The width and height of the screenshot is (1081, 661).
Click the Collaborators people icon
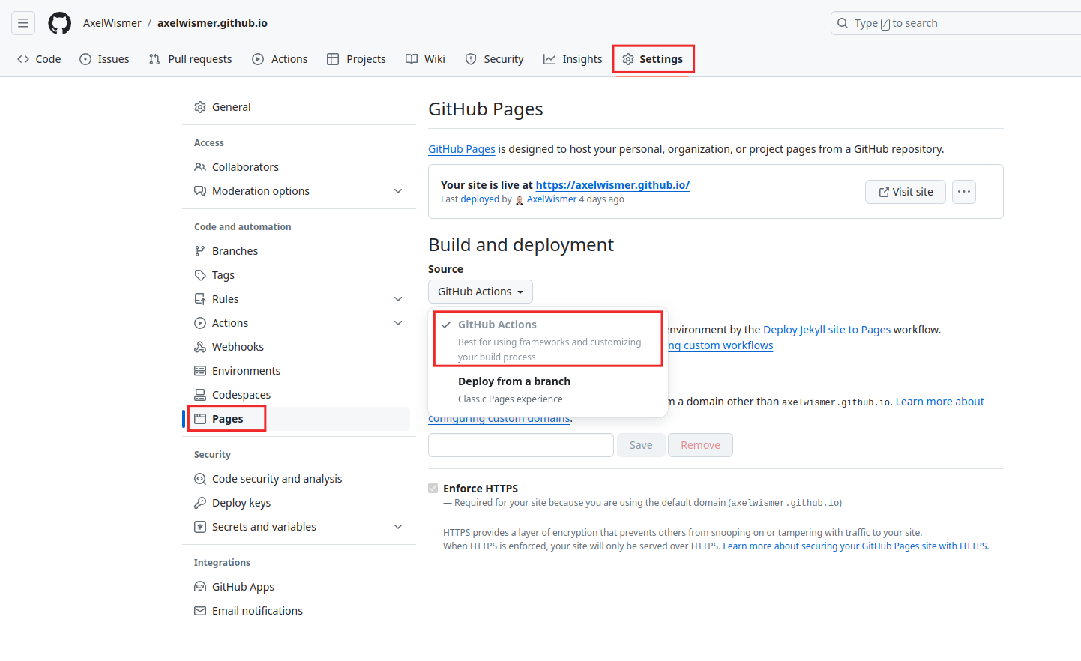[200, 167]
